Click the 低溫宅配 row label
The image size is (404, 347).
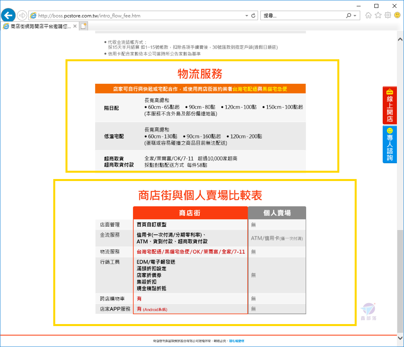[x=114, y=136]
